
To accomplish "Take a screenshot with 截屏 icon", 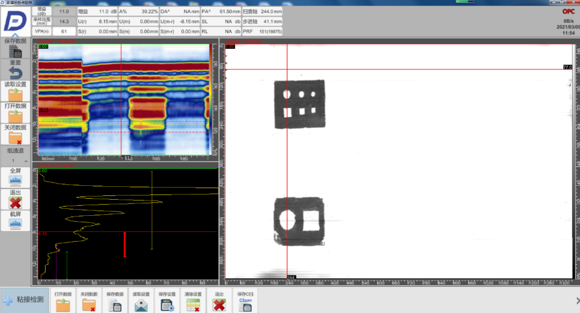I will click(15, 223).
